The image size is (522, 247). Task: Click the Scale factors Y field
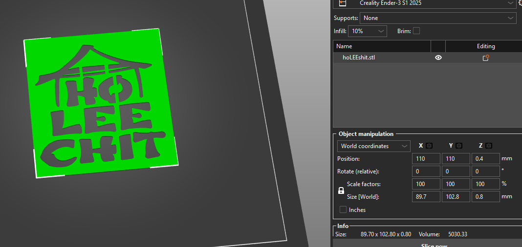click(x=456, y=184)
